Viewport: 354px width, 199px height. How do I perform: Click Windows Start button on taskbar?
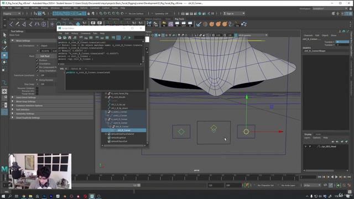3,196
